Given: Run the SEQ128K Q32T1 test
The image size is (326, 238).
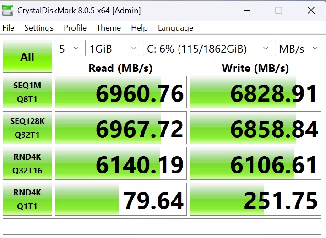Looking at the screenshot, I should tap(27, 128).
